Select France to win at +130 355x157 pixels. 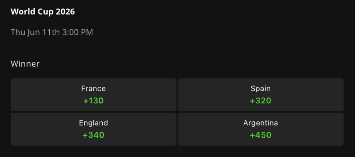click(x=93, y=95)
